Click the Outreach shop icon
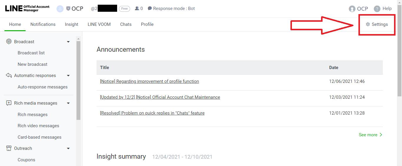The image size is (402, 166). [9, 148]
